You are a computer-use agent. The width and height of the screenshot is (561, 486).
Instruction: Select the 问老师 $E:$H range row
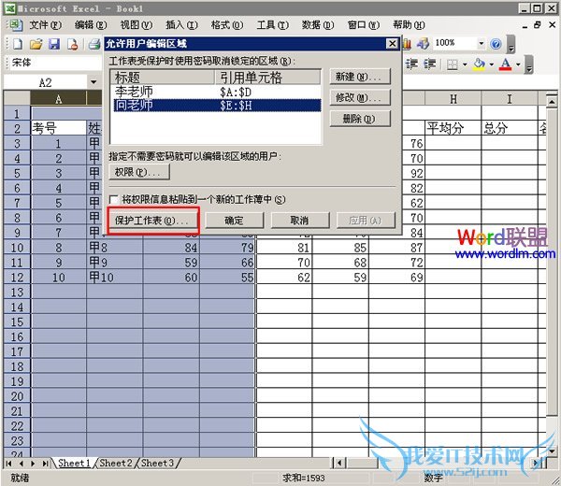[217, 106]
